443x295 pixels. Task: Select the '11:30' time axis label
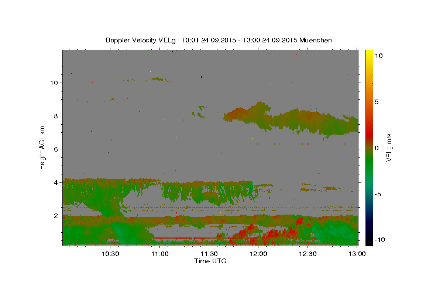209,254
